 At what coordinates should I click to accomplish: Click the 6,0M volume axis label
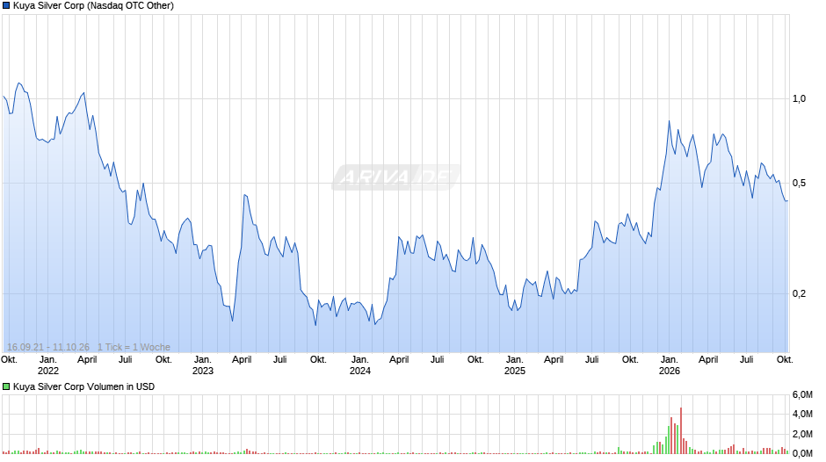(x=802, y=394)
